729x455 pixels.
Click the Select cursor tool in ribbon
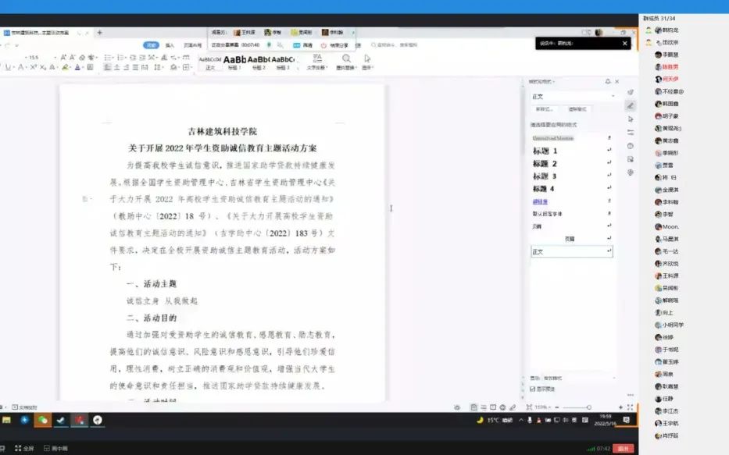pyautogui.click(x=367, y=59)
